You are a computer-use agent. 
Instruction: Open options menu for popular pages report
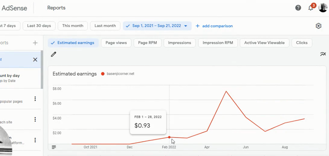coord(35,99)
